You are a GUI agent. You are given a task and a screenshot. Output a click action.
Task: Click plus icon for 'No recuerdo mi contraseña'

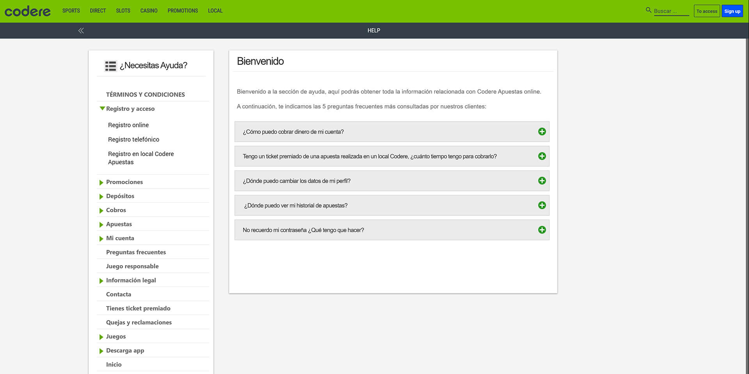(x=542, y=230)
